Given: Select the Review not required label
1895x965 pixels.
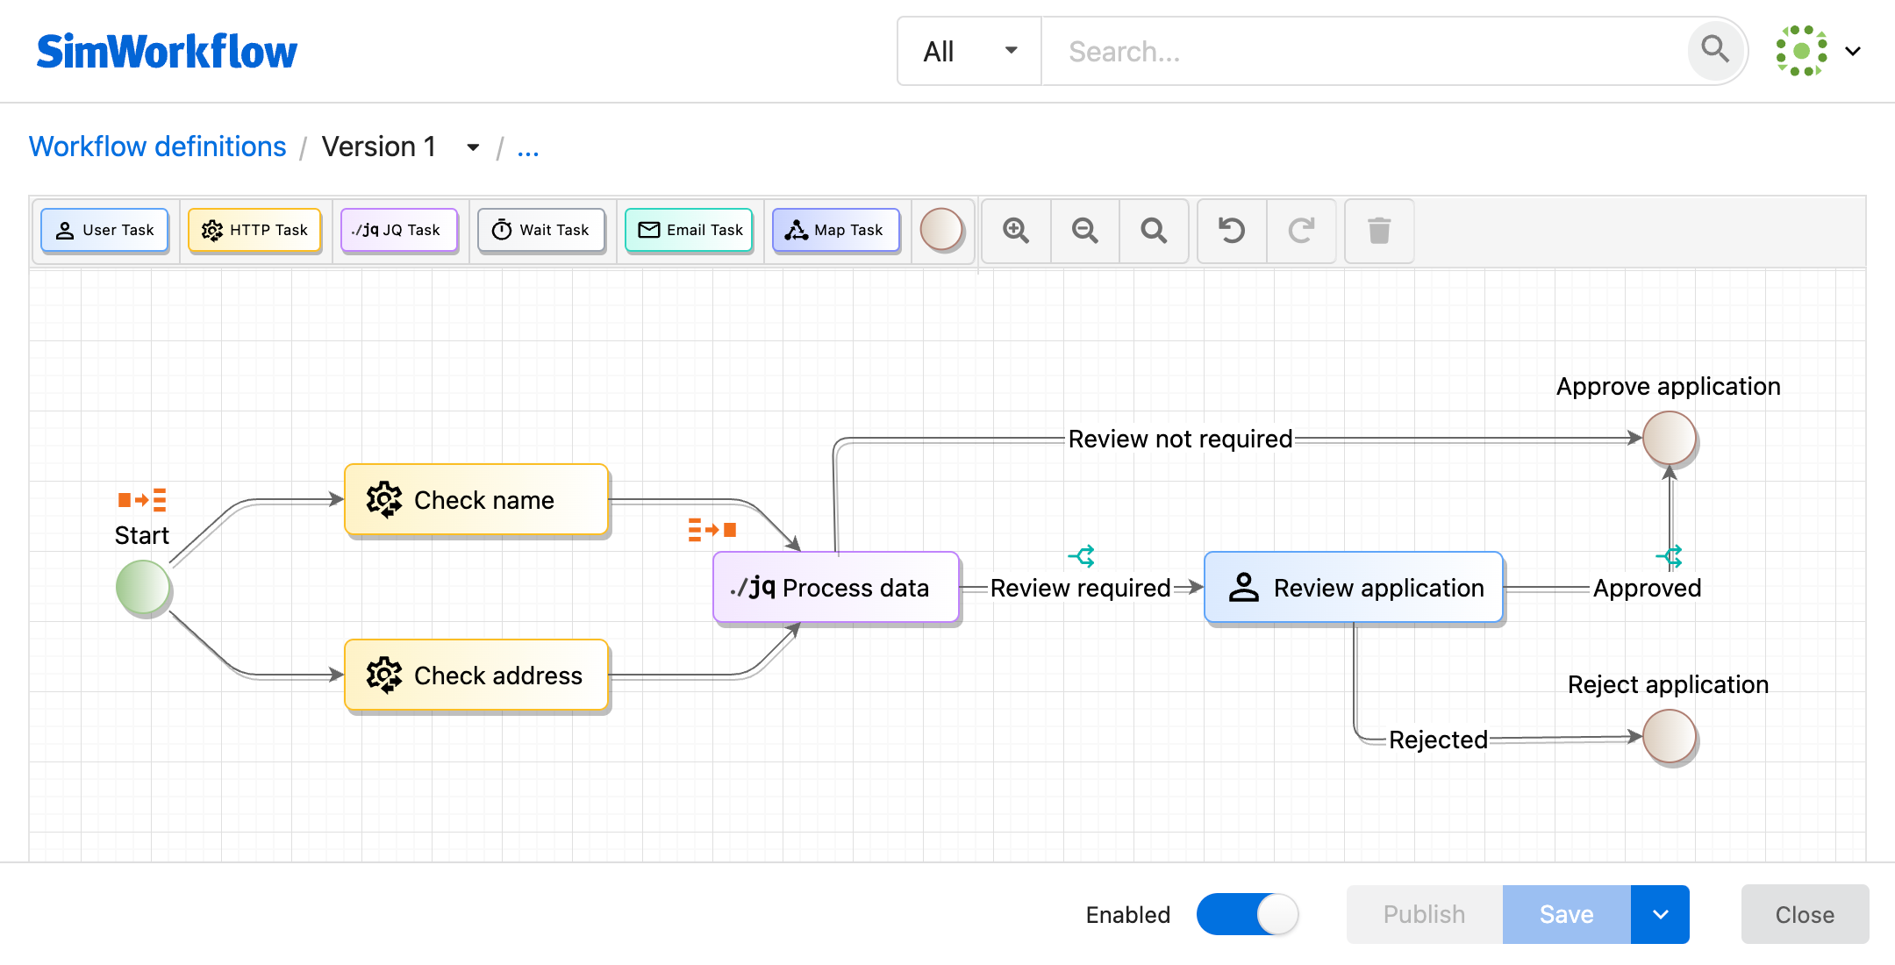Looking at the screenshot, I should (x=1181, y=439).
